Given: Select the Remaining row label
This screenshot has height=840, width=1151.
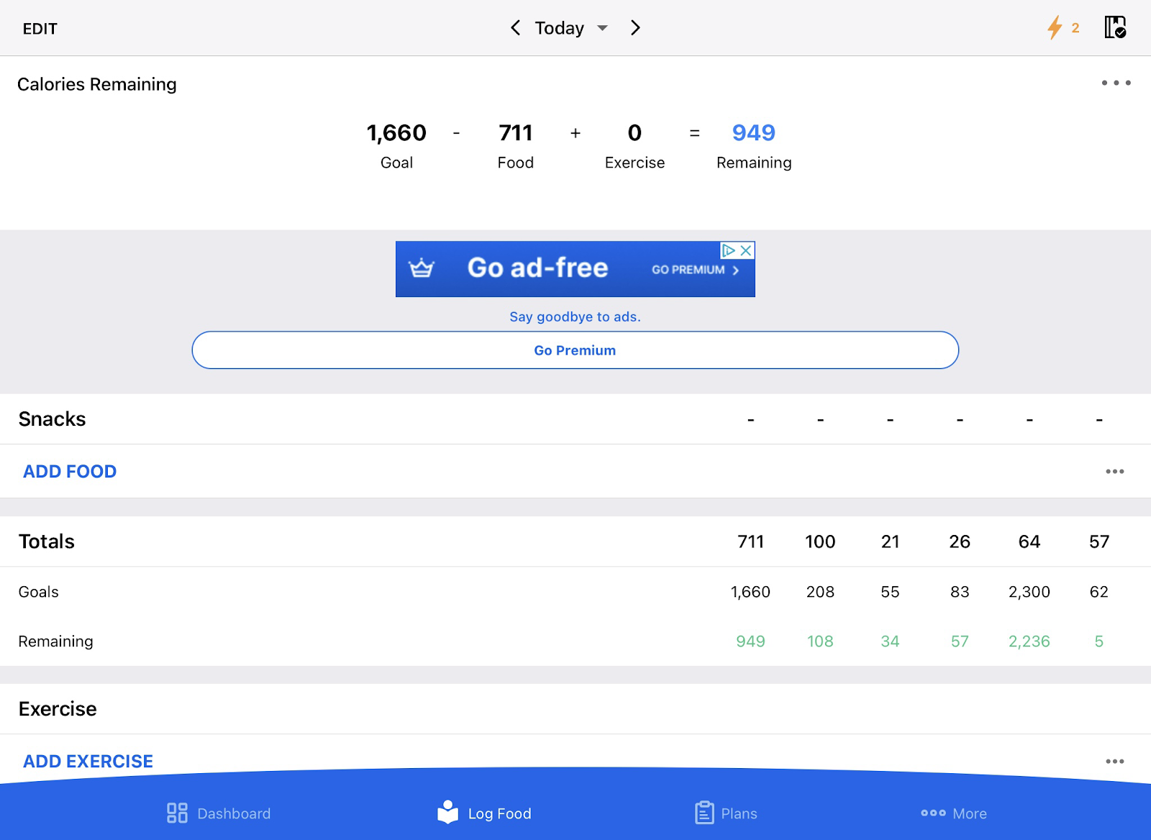Looking at the screenshot, I should pos(56,642).
